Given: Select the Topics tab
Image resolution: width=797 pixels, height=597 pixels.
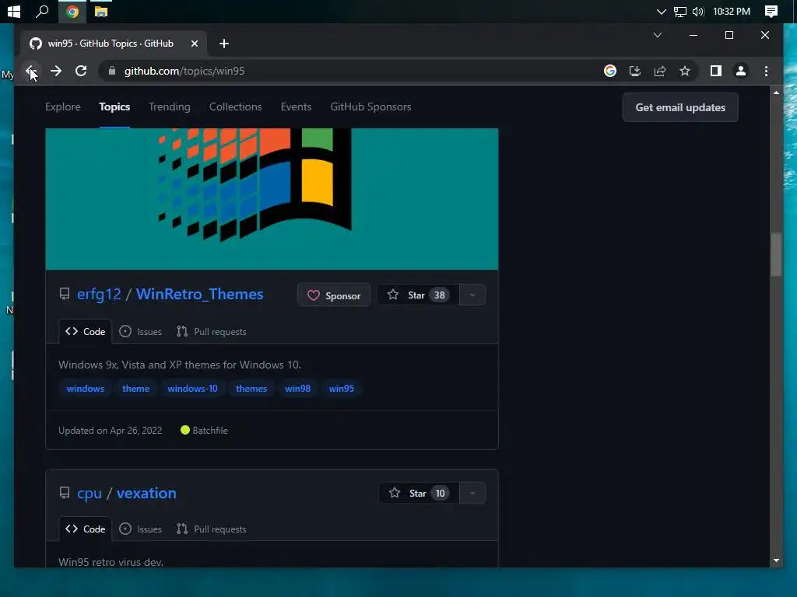Looking at the screenshot, I should point(114,106).
